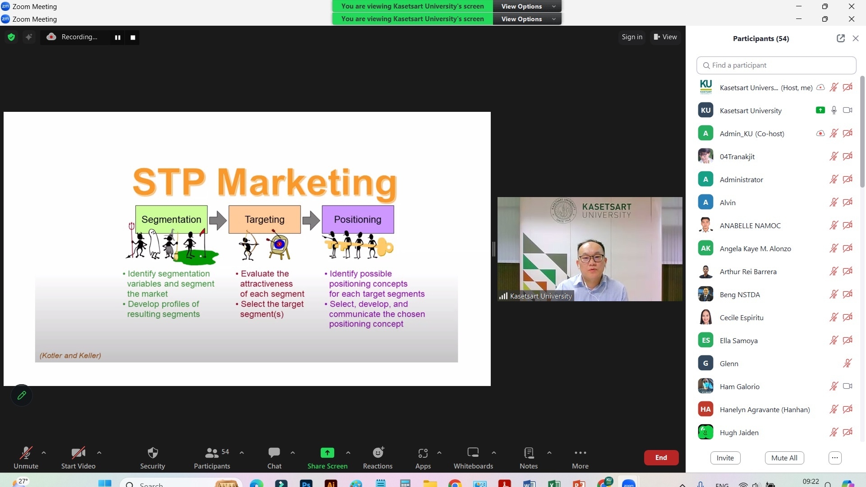Open Apps
This screenshot has height=487, width=866.
coord(423,458)
